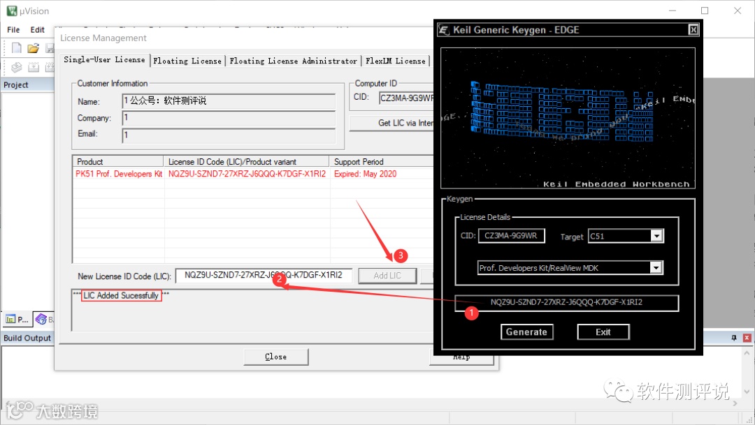Click the Help button in License Management
Image resolution: width=755 pixels, height=425 pixels.
pyautogui.click(x=461, y=358)
